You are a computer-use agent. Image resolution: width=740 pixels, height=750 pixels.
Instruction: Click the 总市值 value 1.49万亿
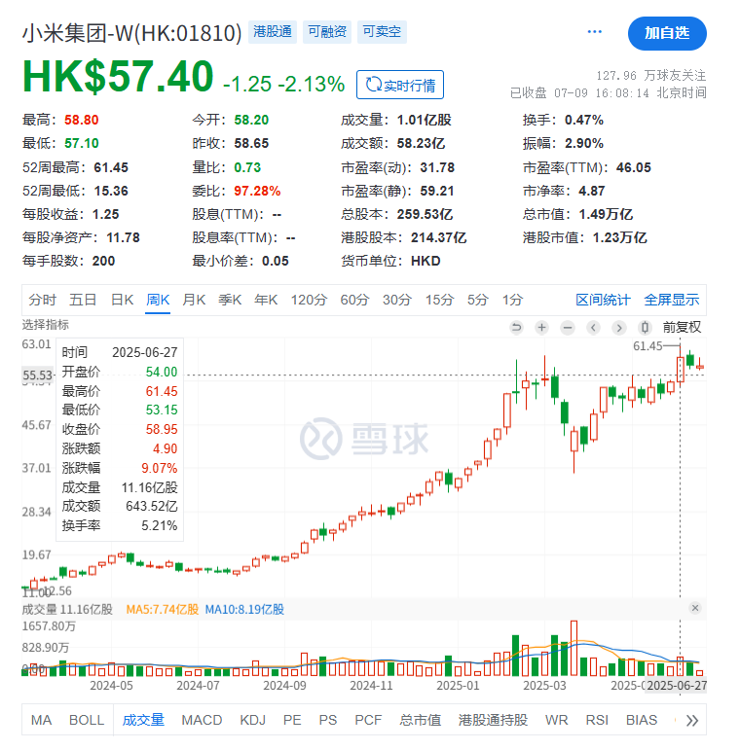pyautogui.click(x=606, y=214)
